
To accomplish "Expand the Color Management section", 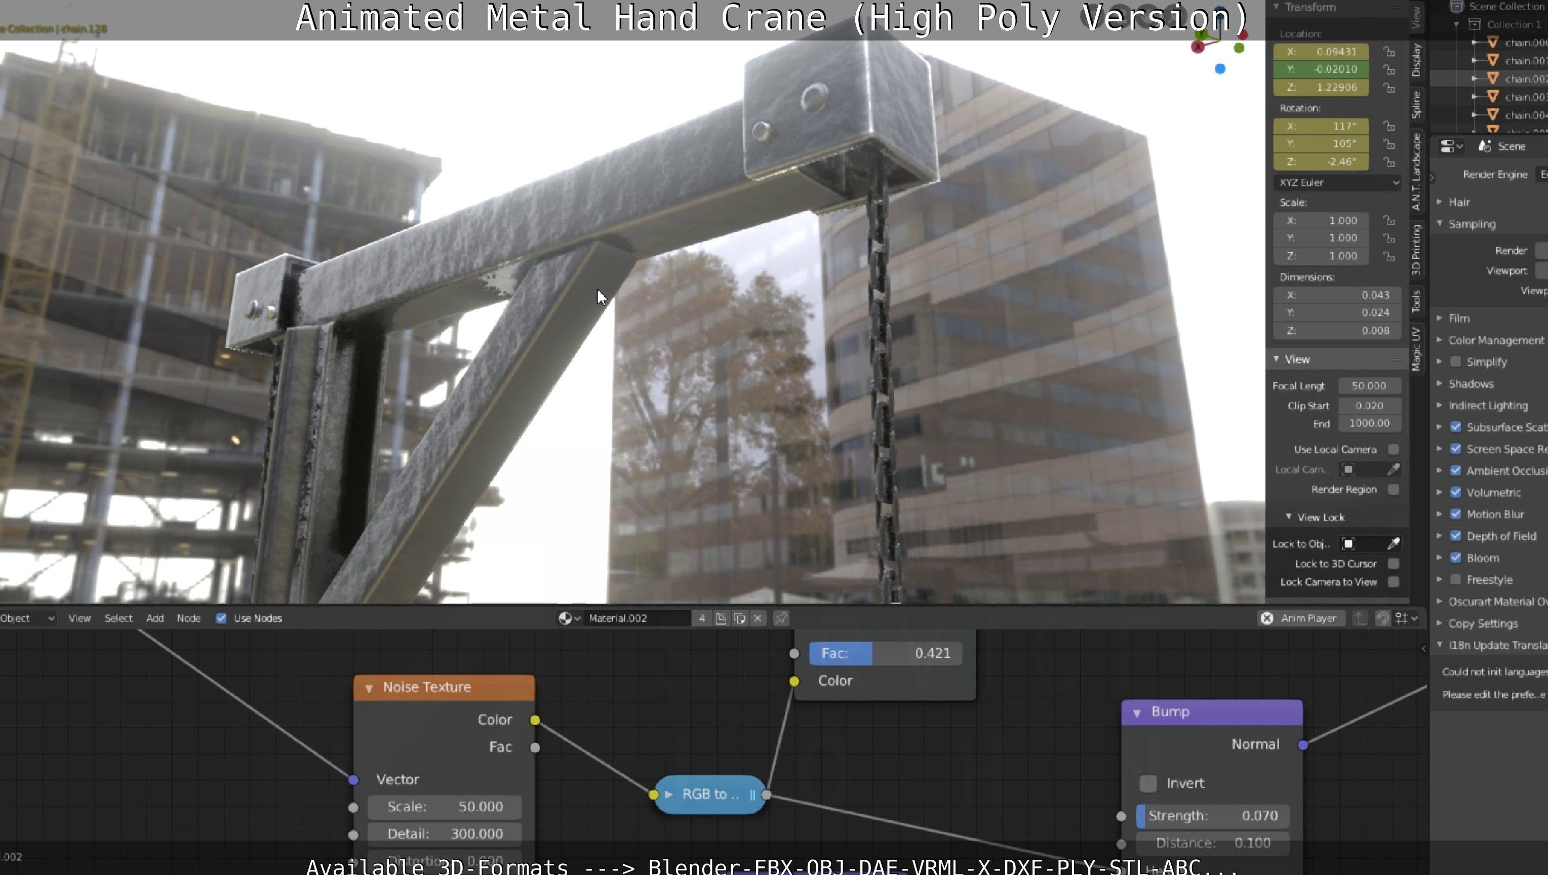I will pyautogui.click(x=1439, y=340).
